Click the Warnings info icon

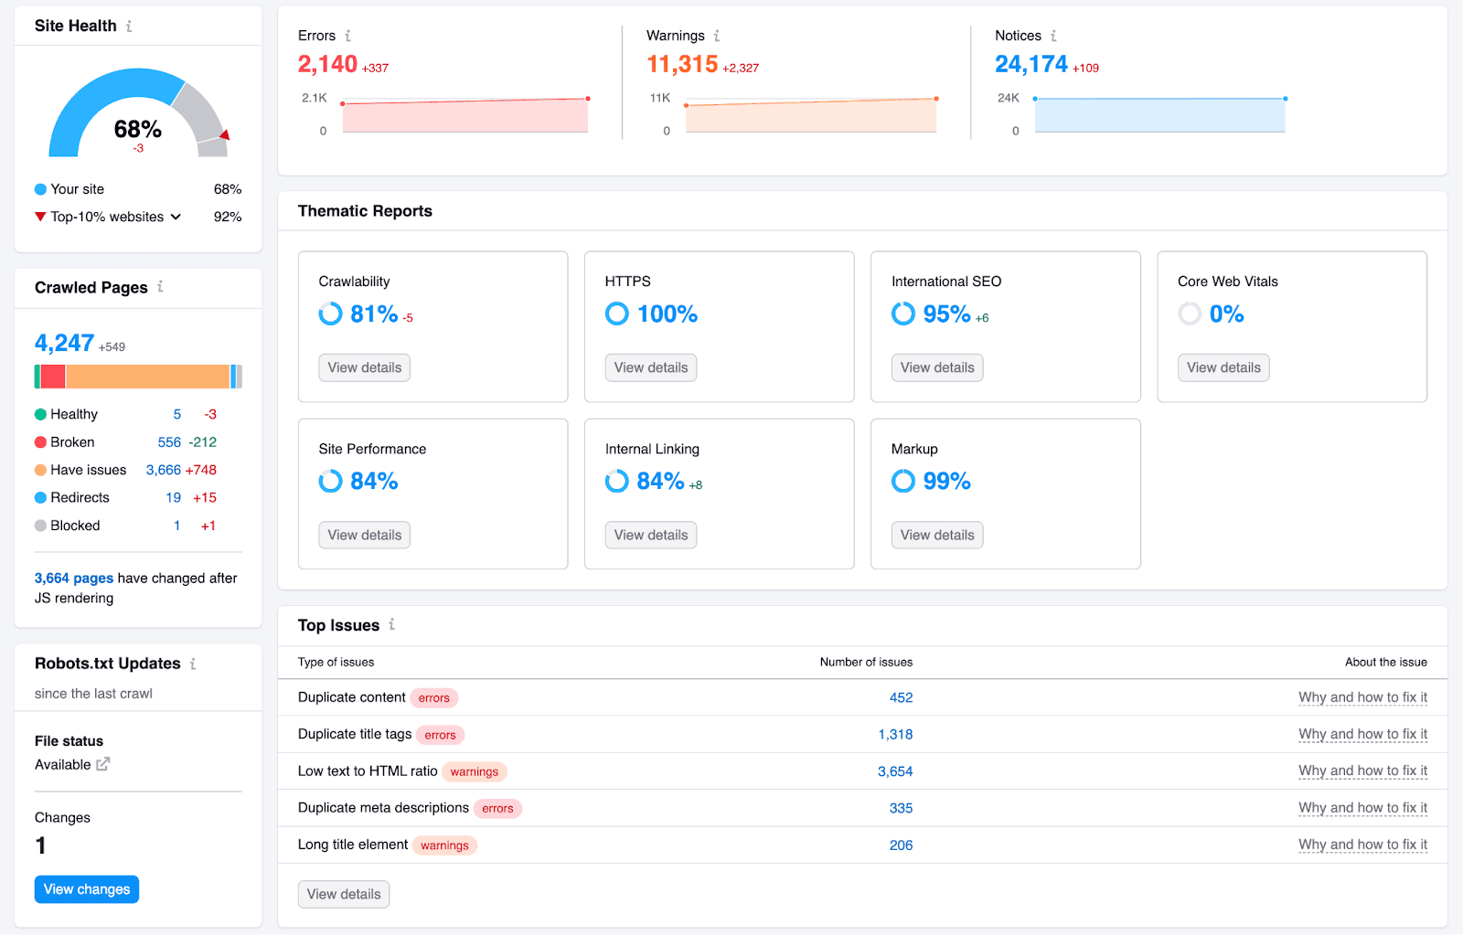click(x=717, y=36)
